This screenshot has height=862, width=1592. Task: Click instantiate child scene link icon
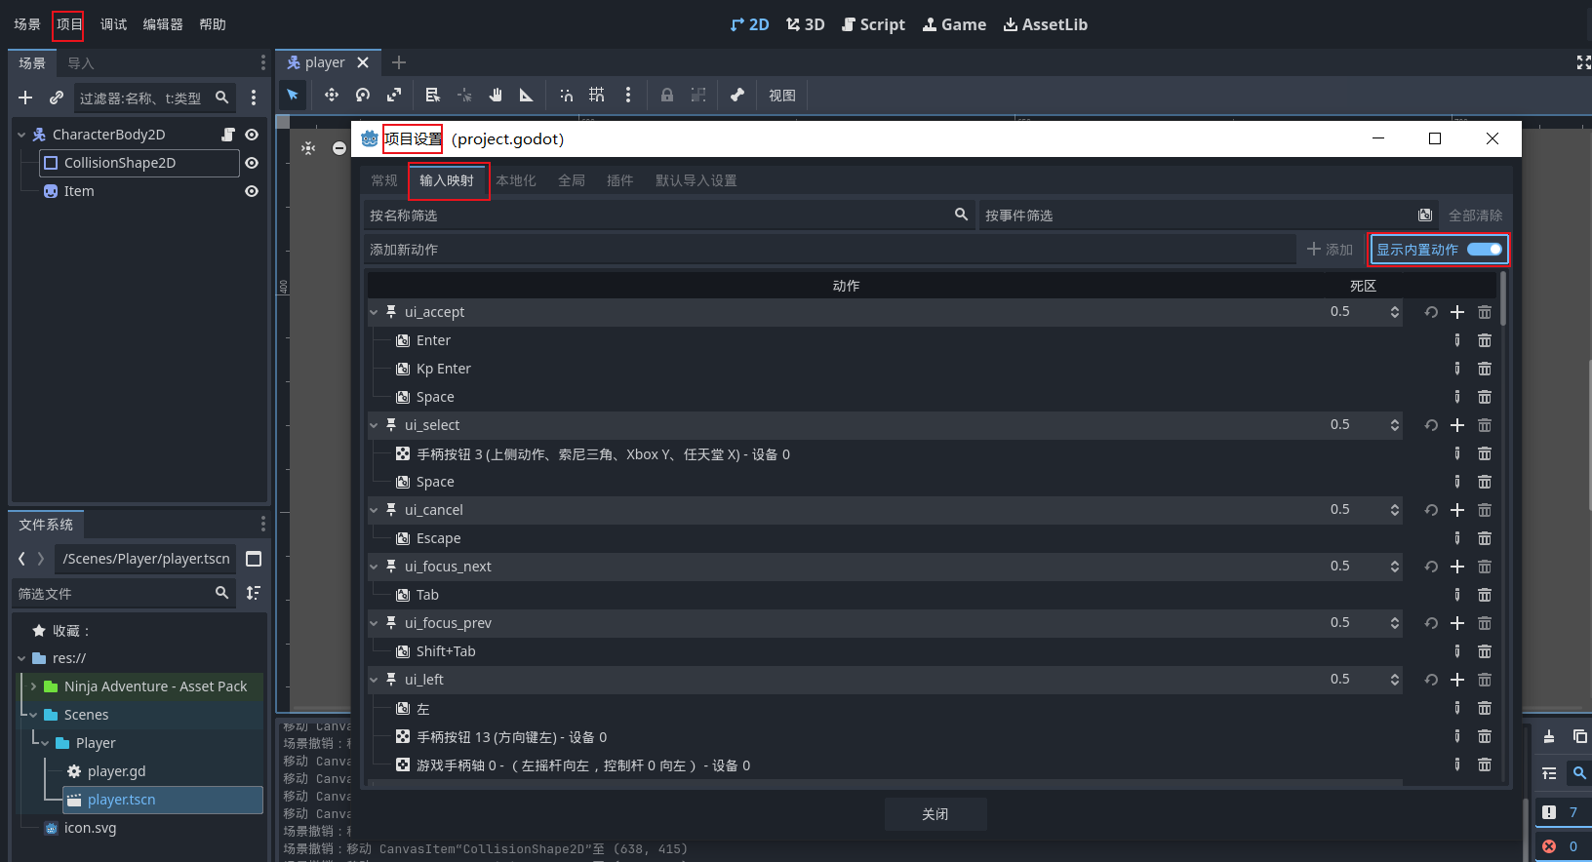coord(57,98)
